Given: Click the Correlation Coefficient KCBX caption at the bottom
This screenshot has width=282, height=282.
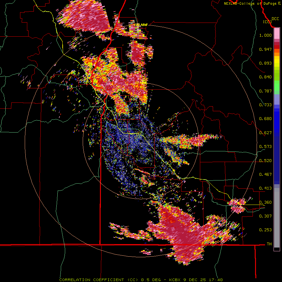Looking at the screenshot, I should tap(141, 280).
